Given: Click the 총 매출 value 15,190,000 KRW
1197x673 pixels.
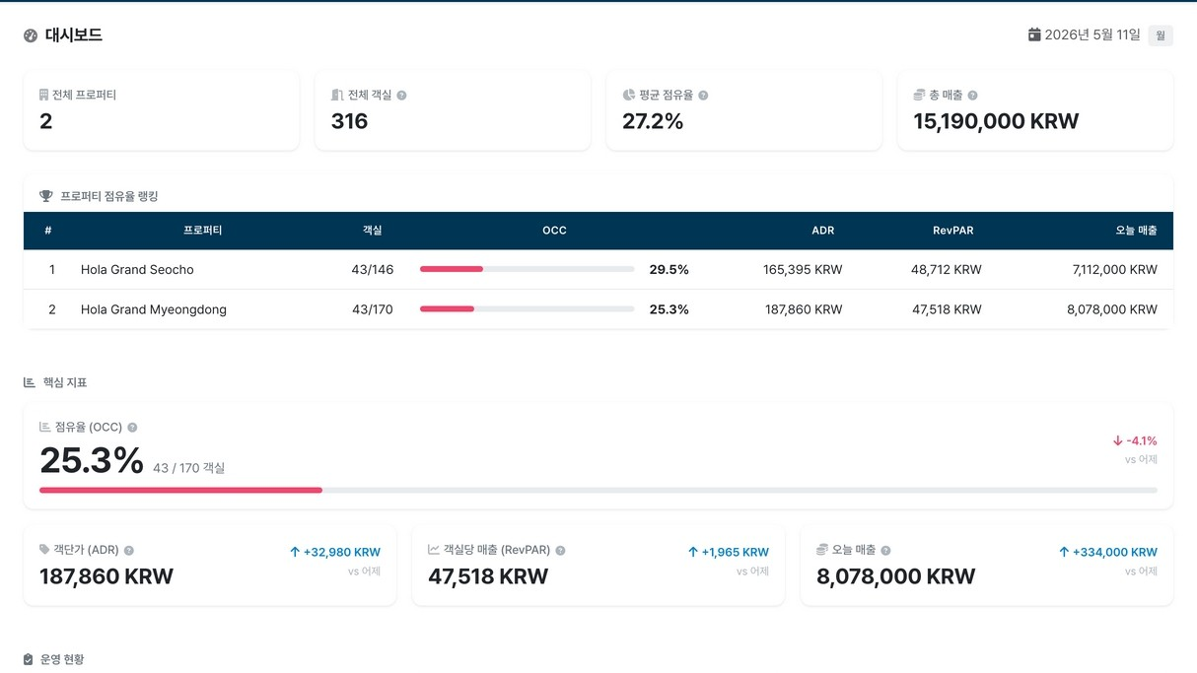Looking at the screenshot, I should click(996, 121).
